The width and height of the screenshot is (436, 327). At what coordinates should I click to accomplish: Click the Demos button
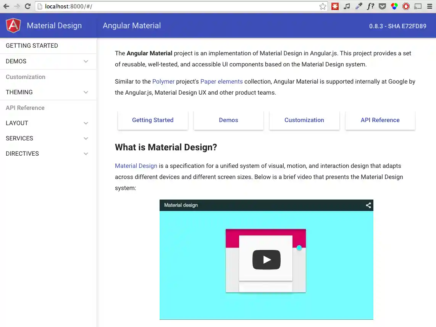coord(228,120)
